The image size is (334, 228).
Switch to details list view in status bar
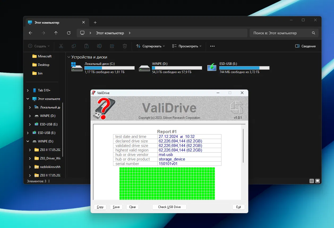tap(312, 181)
